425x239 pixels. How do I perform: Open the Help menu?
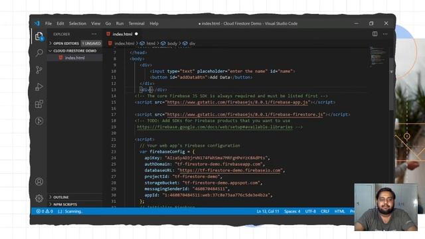tap(154, 24)
